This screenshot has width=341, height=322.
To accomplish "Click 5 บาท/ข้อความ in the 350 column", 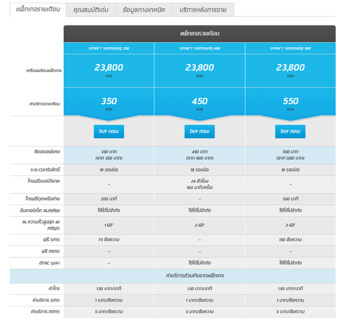I will [109, 312].
